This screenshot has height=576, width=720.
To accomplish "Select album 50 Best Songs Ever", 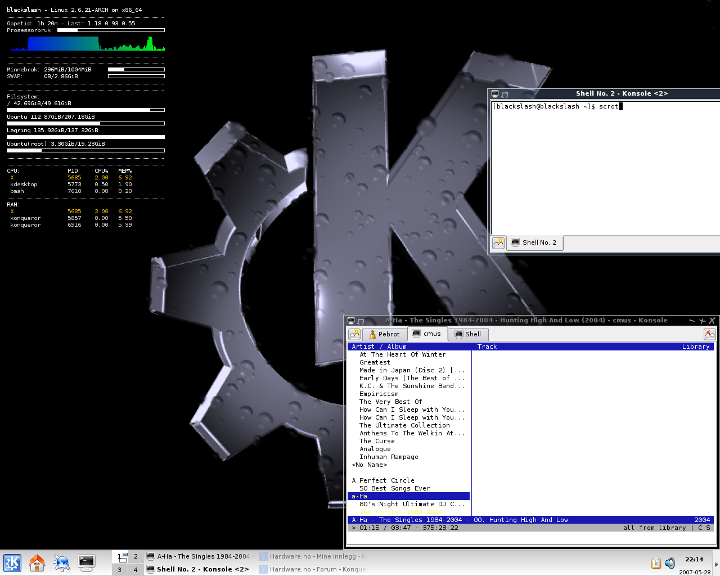I will tap(395, 488).
